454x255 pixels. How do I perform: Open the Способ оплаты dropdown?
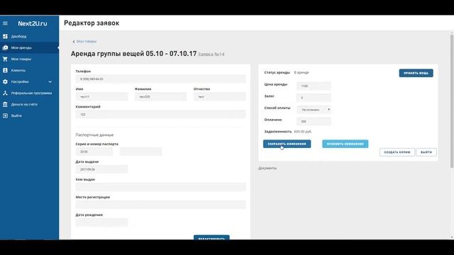pyautogui.click(x=314, y=110)
